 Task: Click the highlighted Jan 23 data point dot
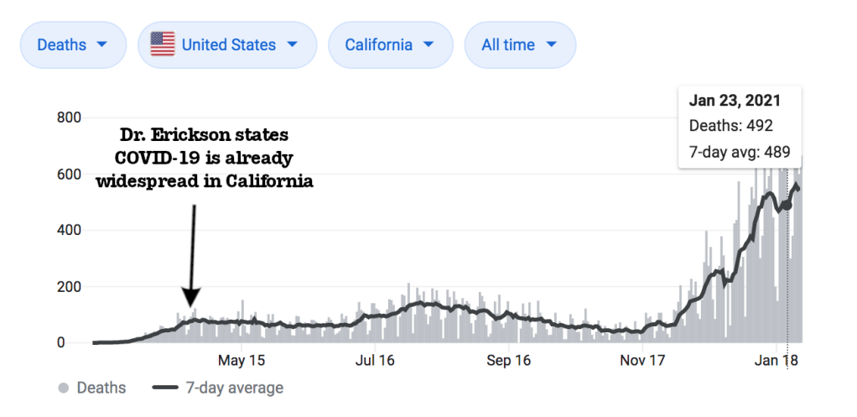point(787,205)
